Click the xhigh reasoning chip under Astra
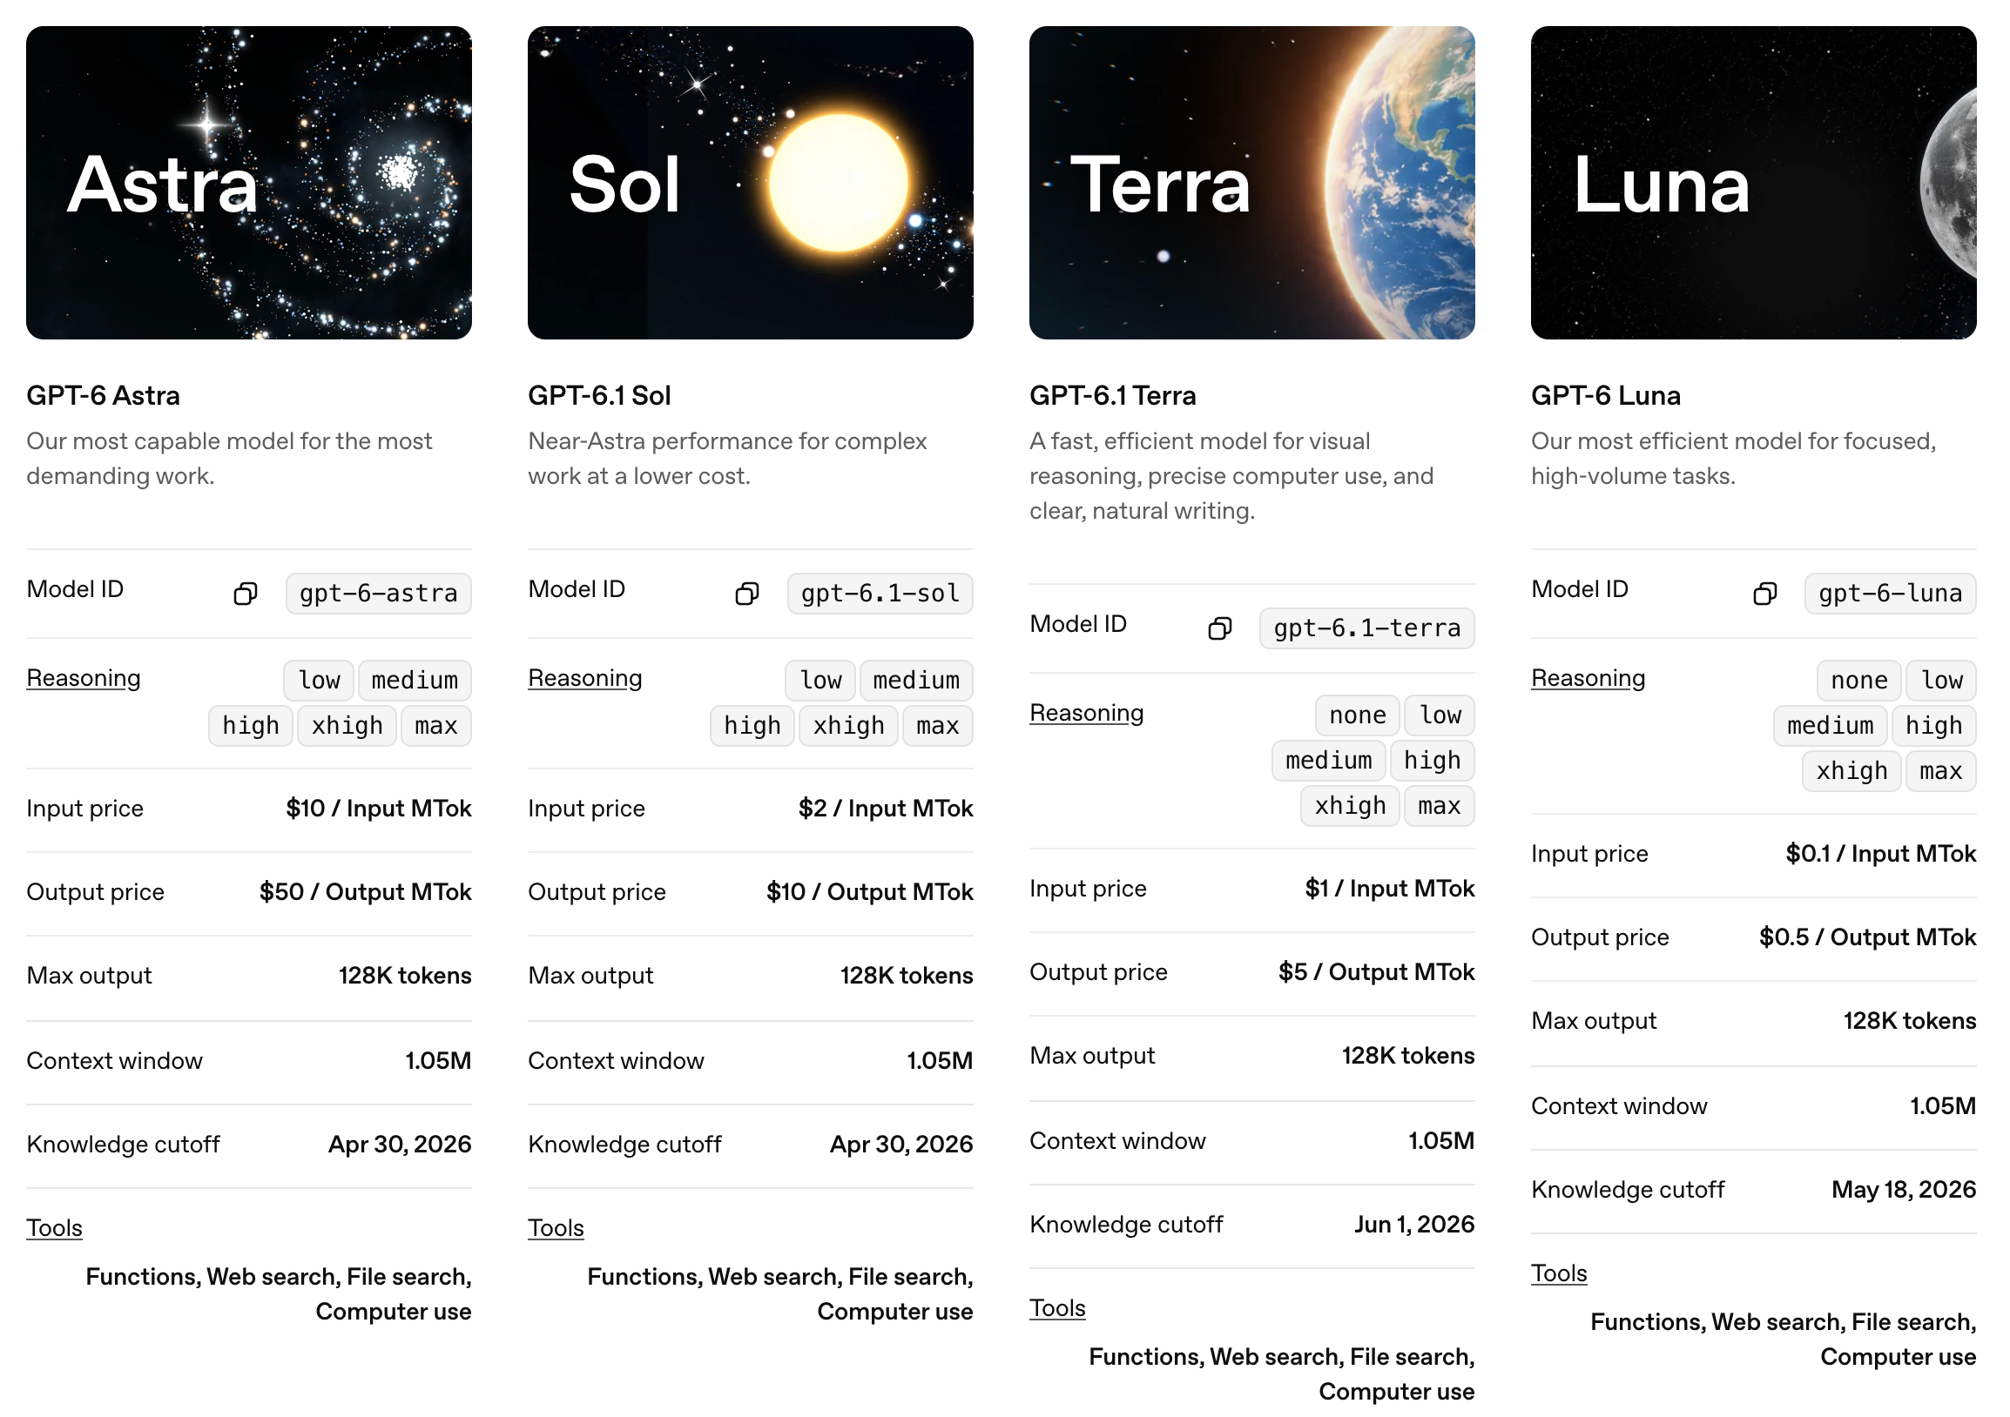Viewport: 2010px width, 1417px height. [347, 726]
